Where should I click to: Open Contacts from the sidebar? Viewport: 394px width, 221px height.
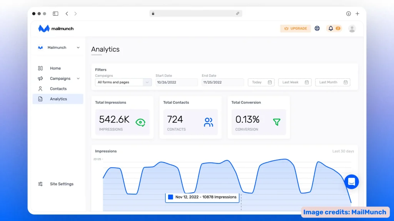[x=58, y=89]
